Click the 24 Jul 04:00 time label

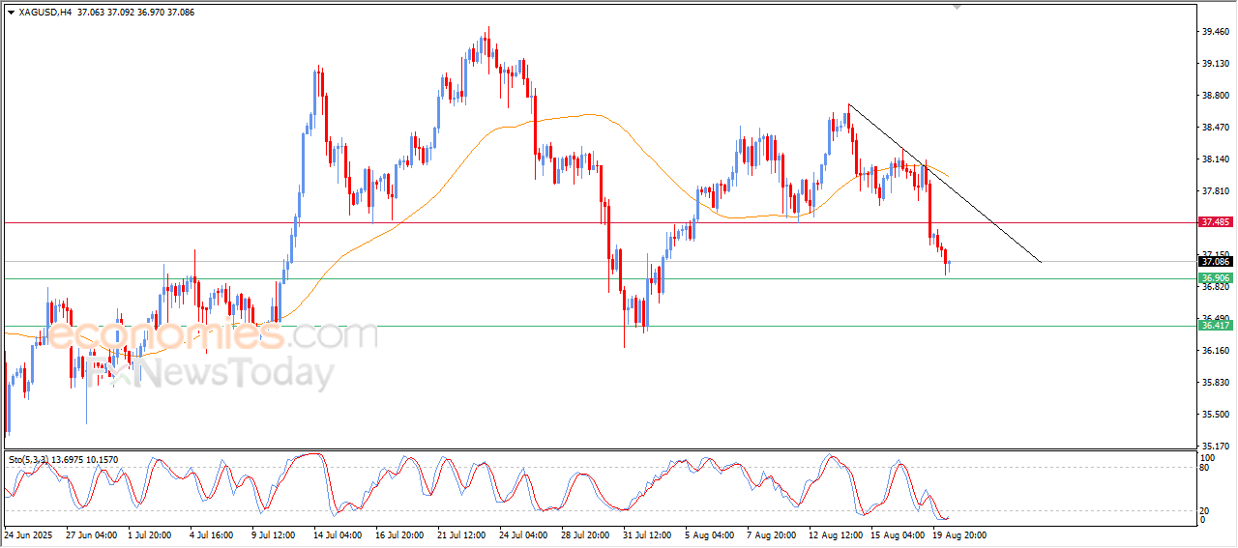coord(523,534)
